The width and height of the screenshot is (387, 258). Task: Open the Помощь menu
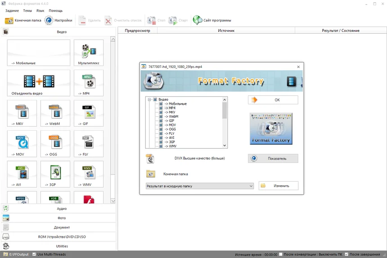tap(55, 11)
